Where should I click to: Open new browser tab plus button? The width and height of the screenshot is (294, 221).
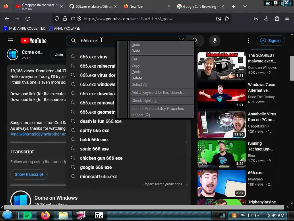pyautogui.click(x=233, y=7)
